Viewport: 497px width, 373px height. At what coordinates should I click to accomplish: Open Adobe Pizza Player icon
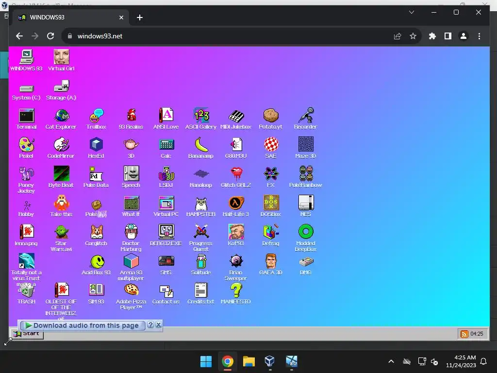[131, 297]
